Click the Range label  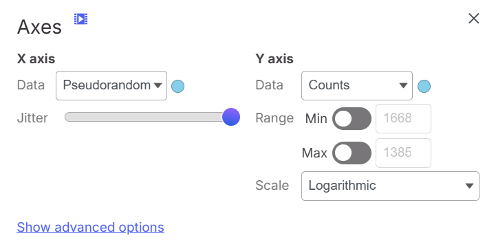(x=274, y=118)
